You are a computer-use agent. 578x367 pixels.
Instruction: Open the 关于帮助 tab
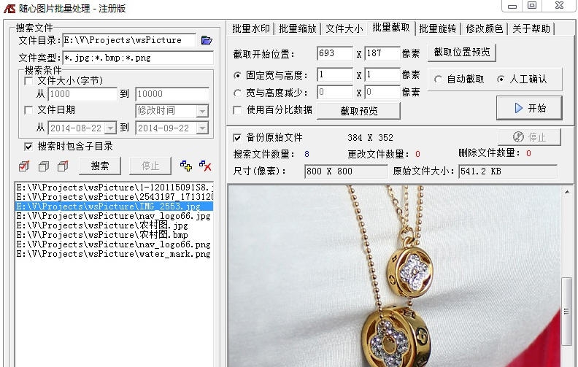(531, 28)
